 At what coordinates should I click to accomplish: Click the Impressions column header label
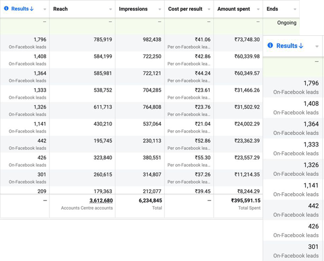click(133, 9)
